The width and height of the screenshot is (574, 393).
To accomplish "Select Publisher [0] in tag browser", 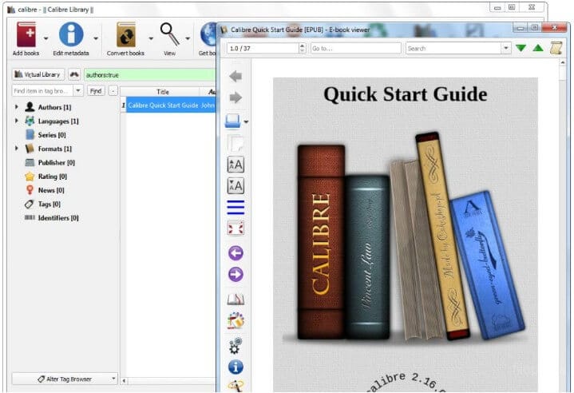I will [57, 162].
